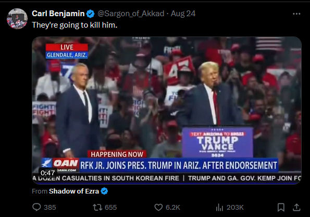Click the share upload arrow icon
This screenshot has height=217, width=310.
296,207
